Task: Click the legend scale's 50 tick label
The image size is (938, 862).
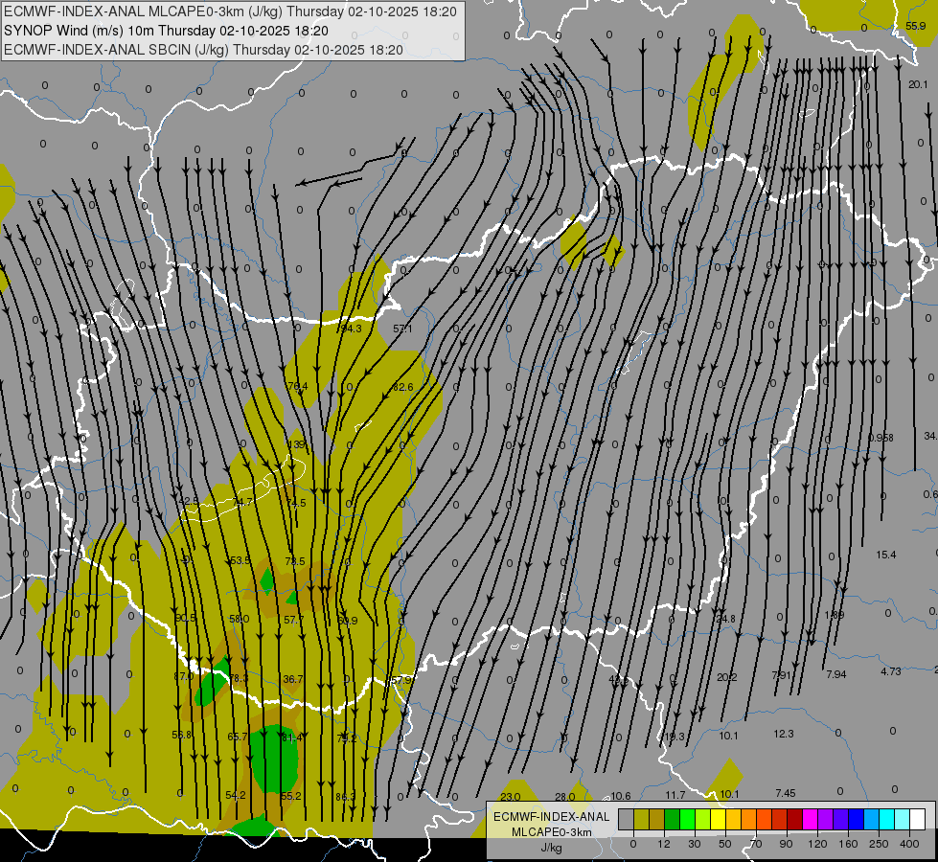Action: click(725, 844)
